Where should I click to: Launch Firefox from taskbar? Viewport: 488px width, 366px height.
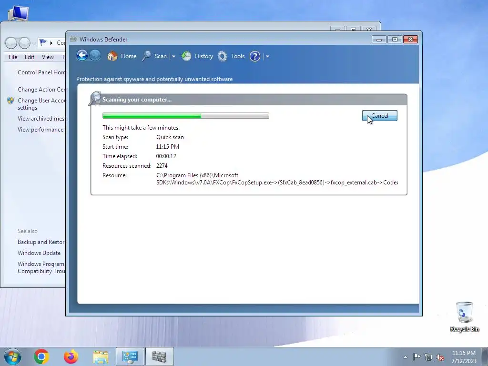click(x=71, y=356)
